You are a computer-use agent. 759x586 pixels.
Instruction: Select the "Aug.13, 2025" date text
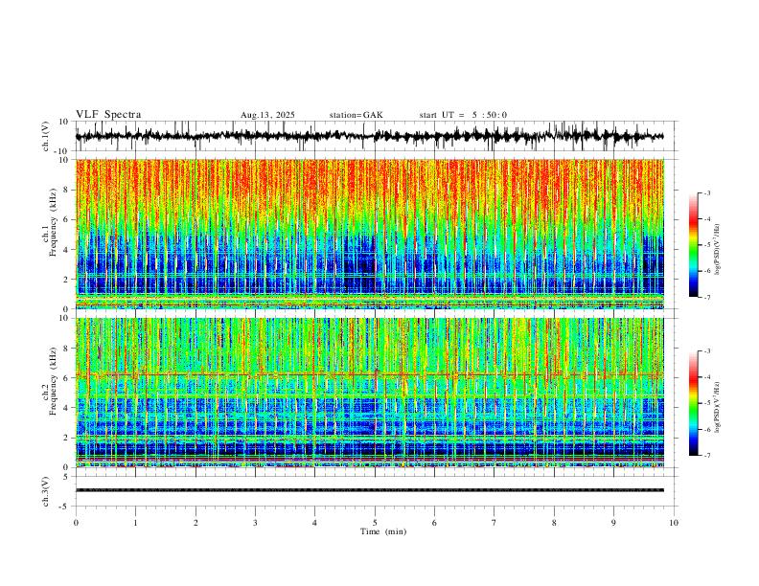267,115
